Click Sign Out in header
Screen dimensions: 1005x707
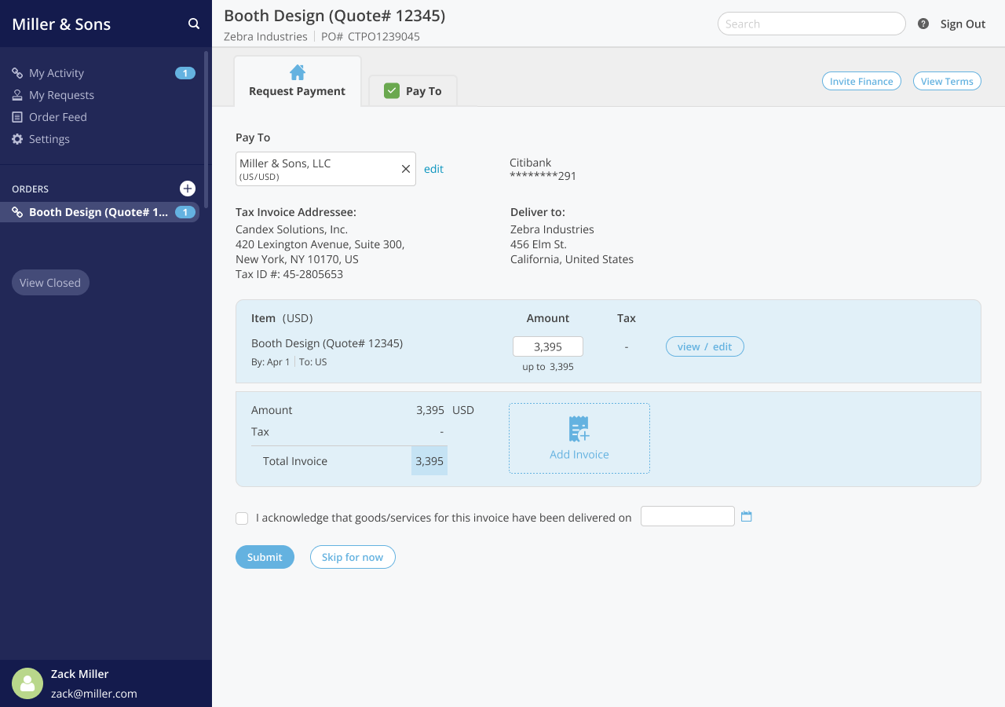click(x=963, y=24)
